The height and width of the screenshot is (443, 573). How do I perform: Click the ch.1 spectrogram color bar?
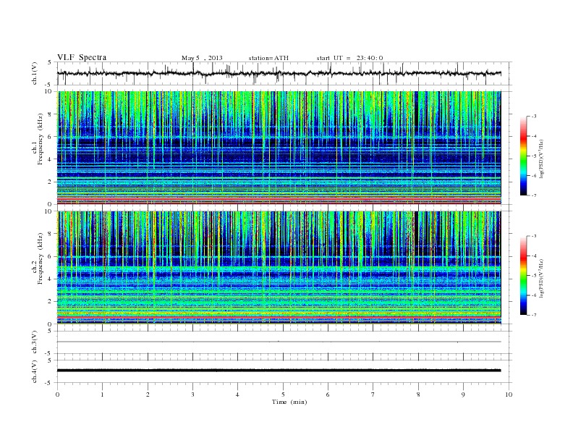coord(523,156)
